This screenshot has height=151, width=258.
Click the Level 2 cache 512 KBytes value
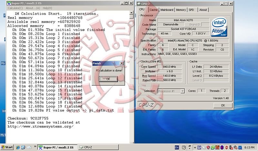click(216, 76)
